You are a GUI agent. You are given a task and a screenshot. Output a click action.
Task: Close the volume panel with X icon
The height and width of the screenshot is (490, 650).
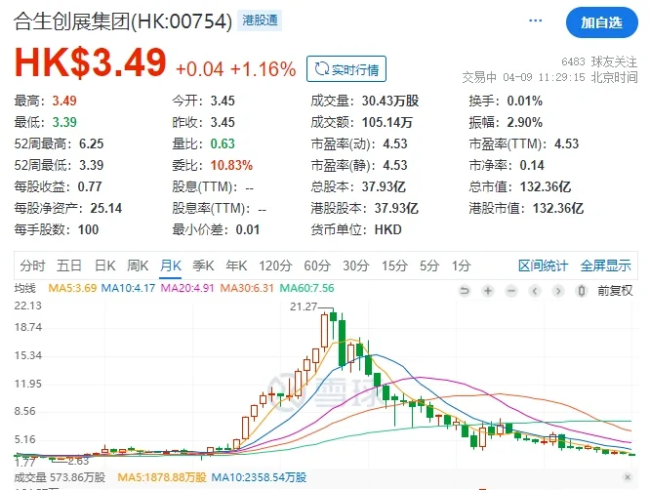pyautogui.click(x=628, y=477)
